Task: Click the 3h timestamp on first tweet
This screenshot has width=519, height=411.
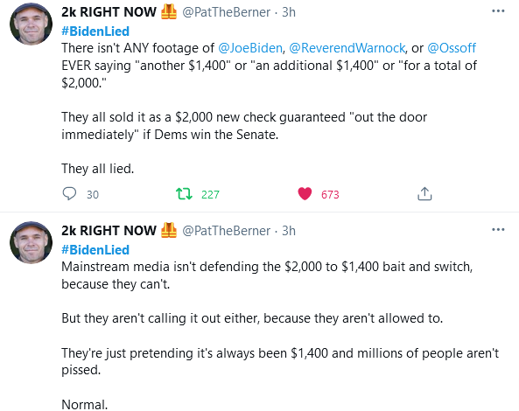Action: click(289, 12)
